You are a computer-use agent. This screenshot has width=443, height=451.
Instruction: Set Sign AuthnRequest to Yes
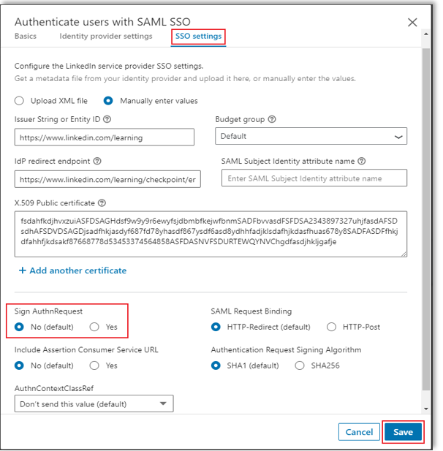(x=94, y=327)
